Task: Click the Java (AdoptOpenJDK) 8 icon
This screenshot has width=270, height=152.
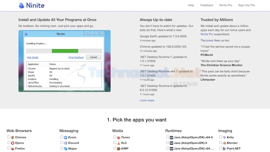Action: click(x=171, y=143)
